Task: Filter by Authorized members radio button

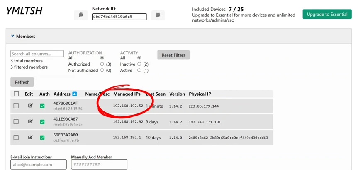Action: [x=102, y=64]
